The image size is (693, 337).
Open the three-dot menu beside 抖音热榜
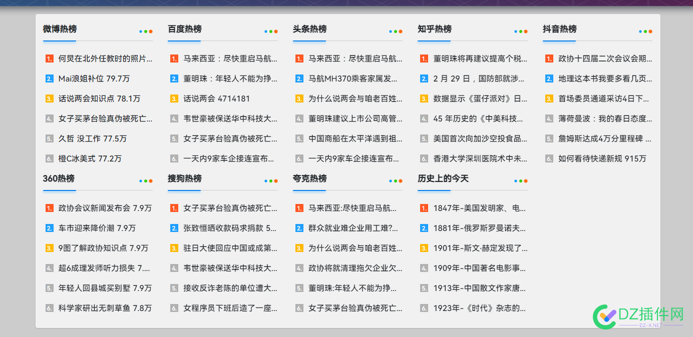click(x=645, y=31)
